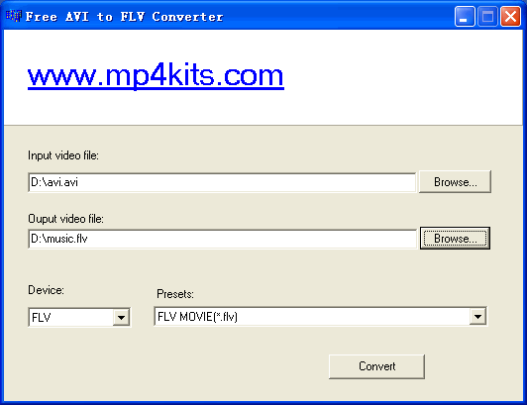Click the Input video file label

(x=63, y=155)
